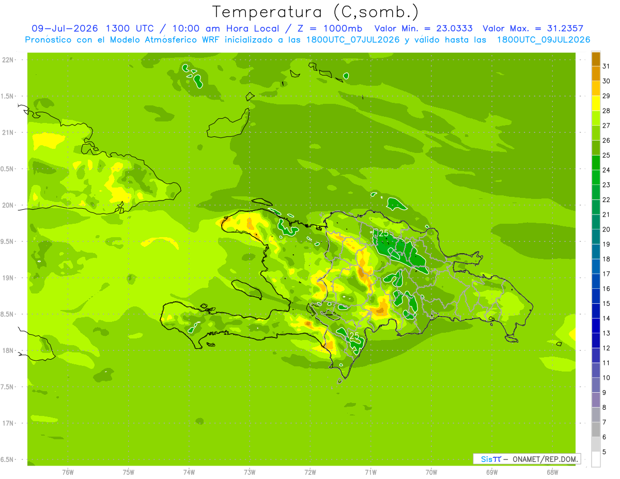Pick the purple legend swatch between 9 and 10
The height and width of the screenshot is (479, 620).
coord(596,385)
